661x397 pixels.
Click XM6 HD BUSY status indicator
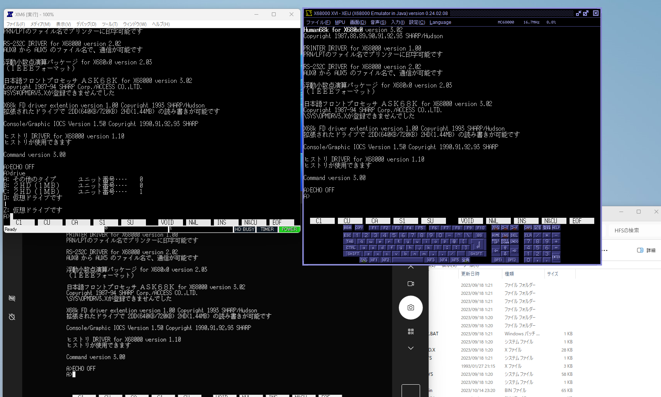coord(245,229)
